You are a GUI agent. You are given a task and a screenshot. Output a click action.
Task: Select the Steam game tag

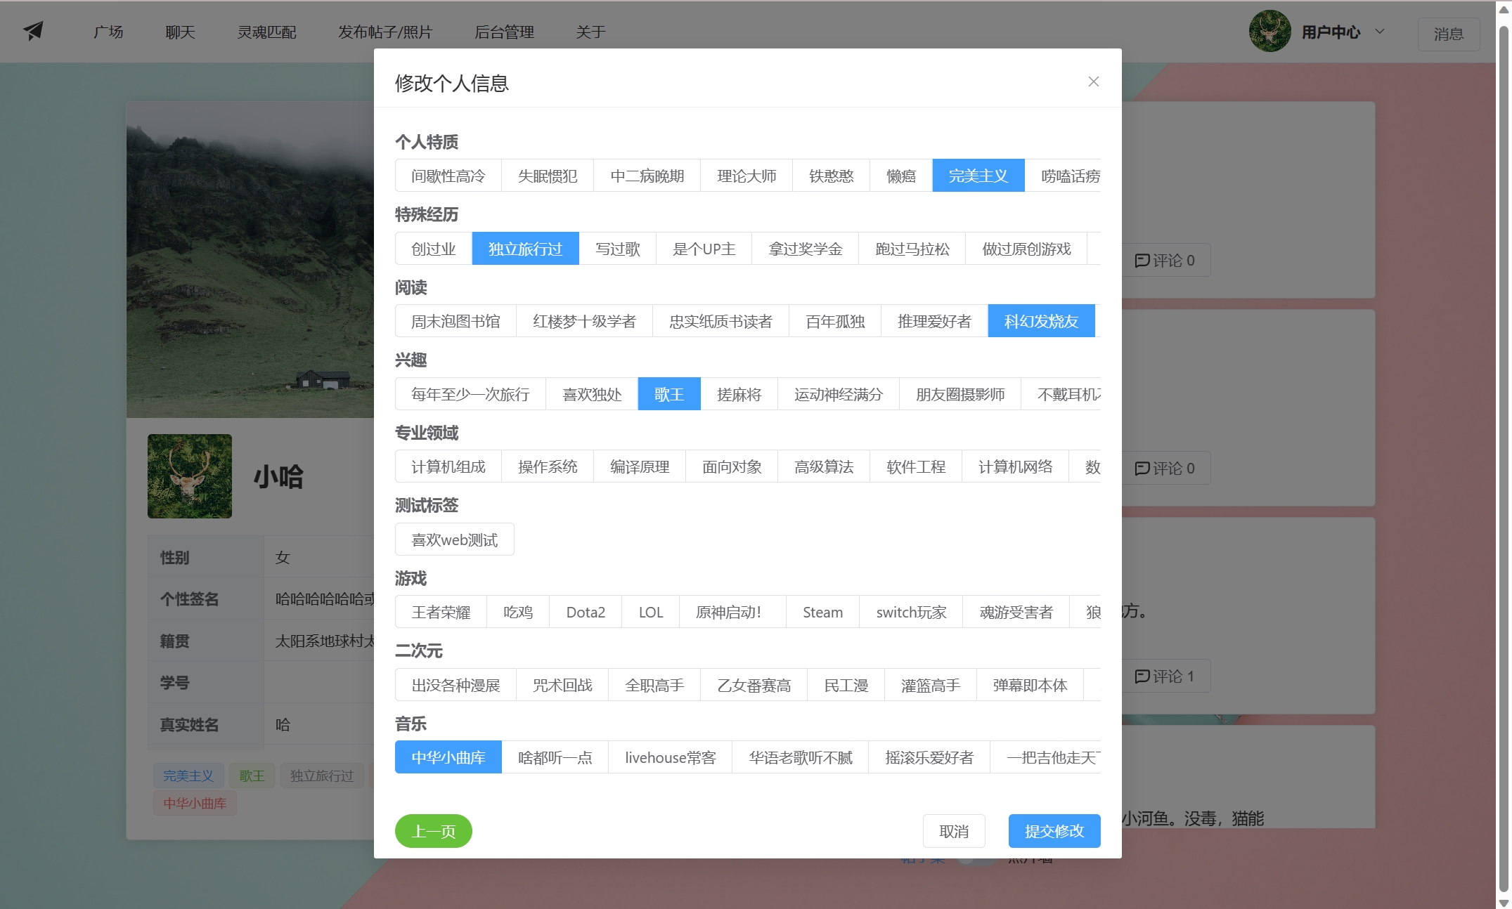click(x=822, y=612)
